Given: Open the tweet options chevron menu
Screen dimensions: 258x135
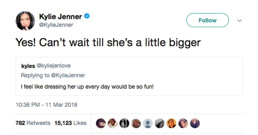Looking at the screenshot, I should tap(239, 20).
